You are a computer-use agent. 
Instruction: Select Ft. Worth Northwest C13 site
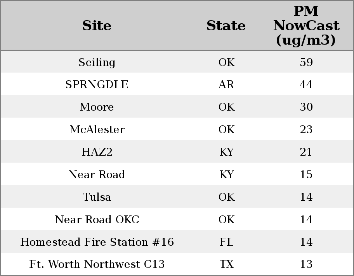click(97, 264)
